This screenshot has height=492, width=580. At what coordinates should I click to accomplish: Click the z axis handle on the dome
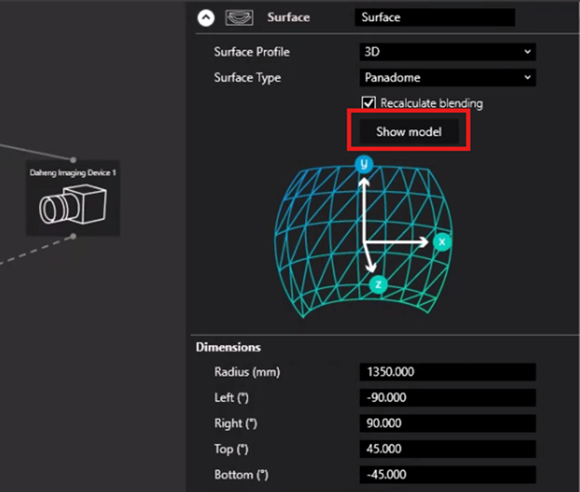coord(378,284)
